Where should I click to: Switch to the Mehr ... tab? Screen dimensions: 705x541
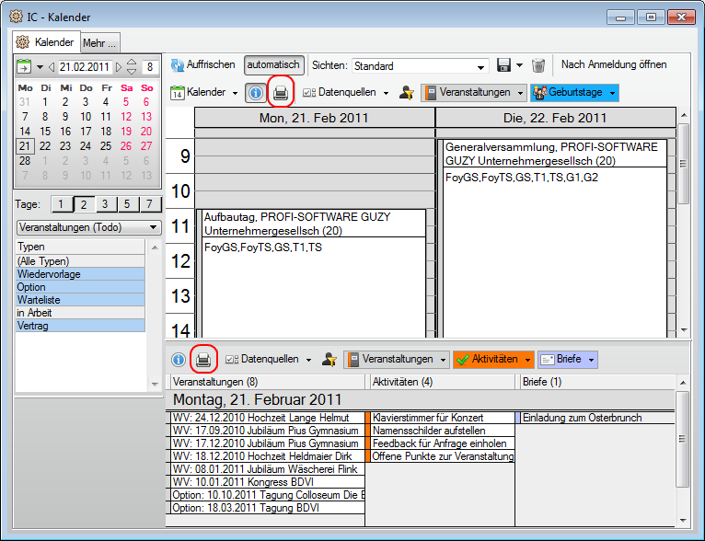coord(99,42)
